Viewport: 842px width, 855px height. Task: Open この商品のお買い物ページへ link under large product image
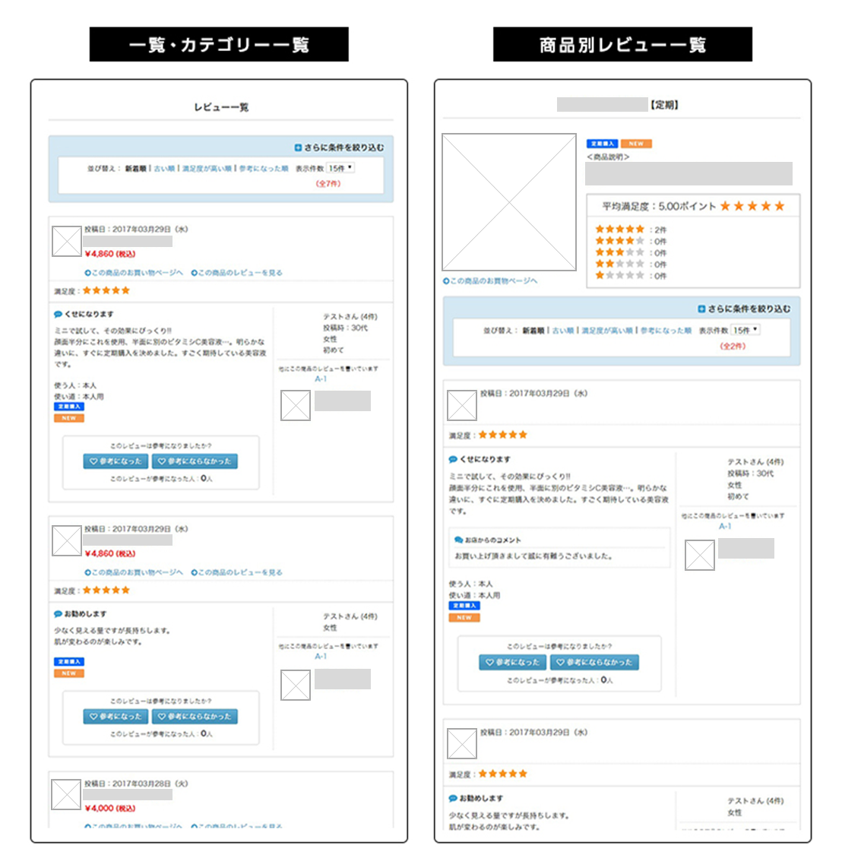(x=490, y=280)
